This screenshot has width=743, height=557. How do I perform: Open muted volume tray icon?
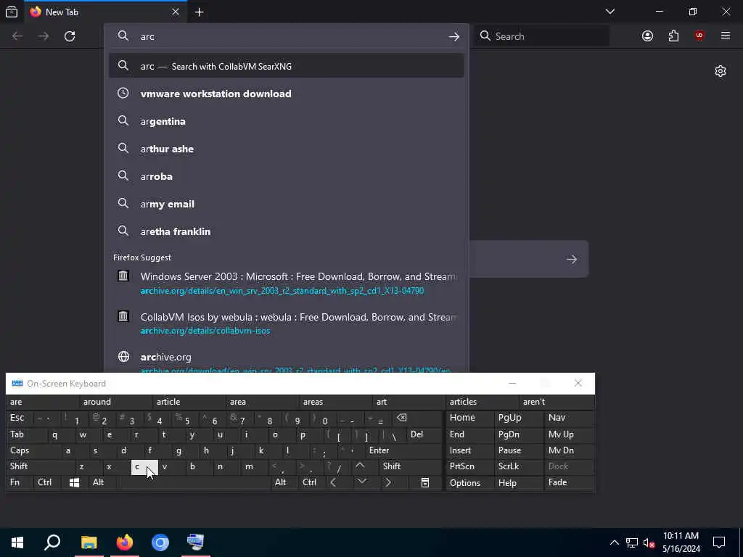point(649,542)
